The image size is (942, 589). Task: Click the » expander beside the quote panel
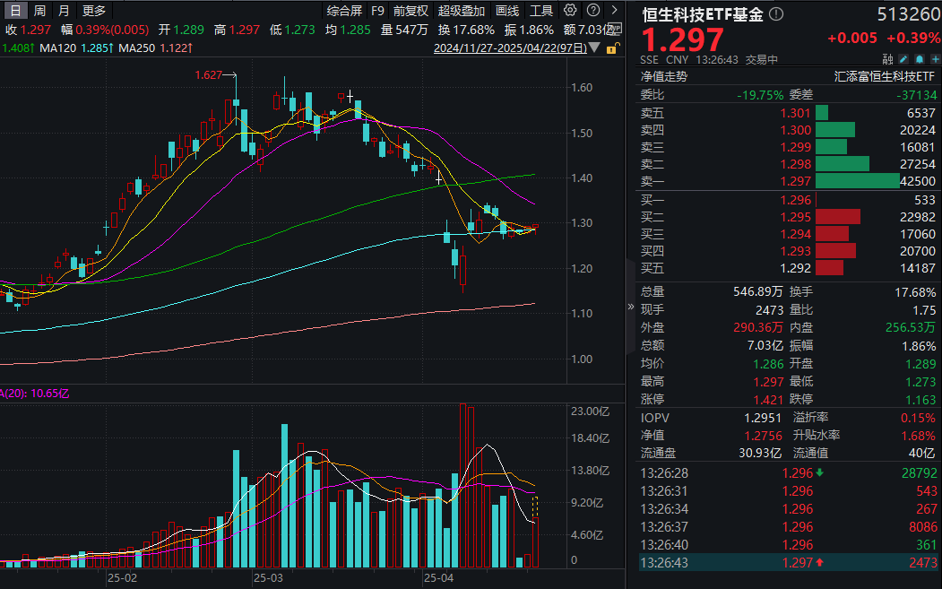tap(631, 305)
